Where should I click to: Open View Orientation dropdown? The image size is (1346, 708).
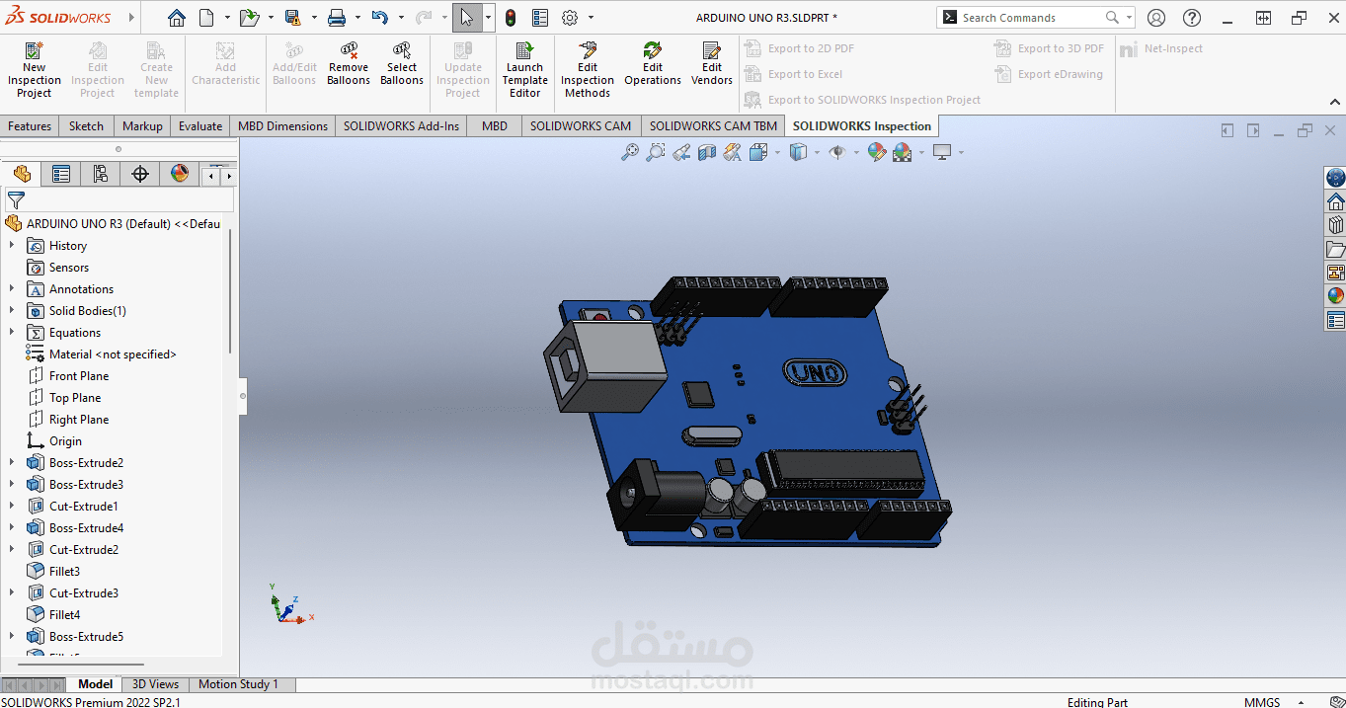pyautogui.click(x=777, y=152)
